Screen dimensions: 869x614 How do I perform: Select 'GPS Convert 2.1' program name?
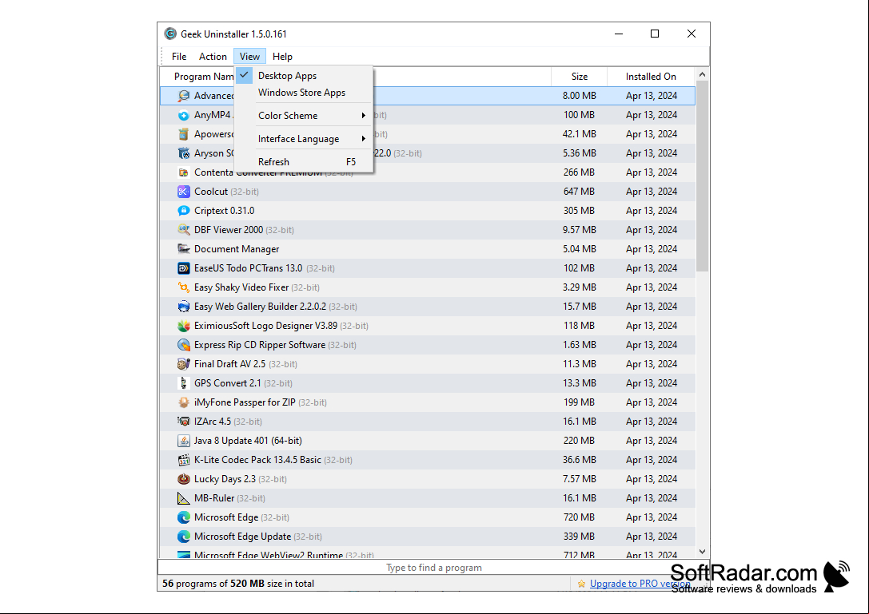[227, 383]
